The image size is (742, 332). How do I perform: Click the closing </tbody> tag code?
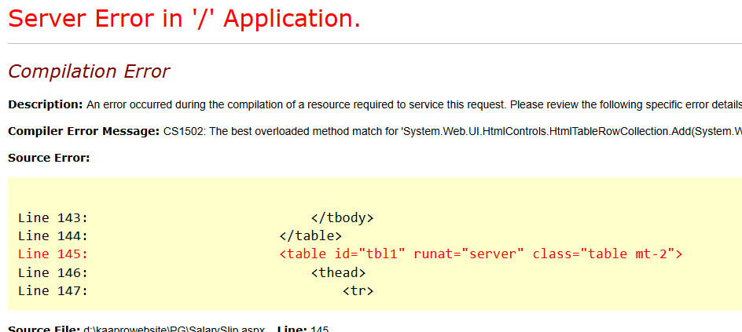342,218
